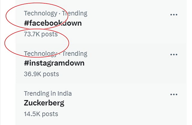Open the #instagramdown trending hashtag
The width and height of the screenshot is (192, 125).
[x=54, y=63]
